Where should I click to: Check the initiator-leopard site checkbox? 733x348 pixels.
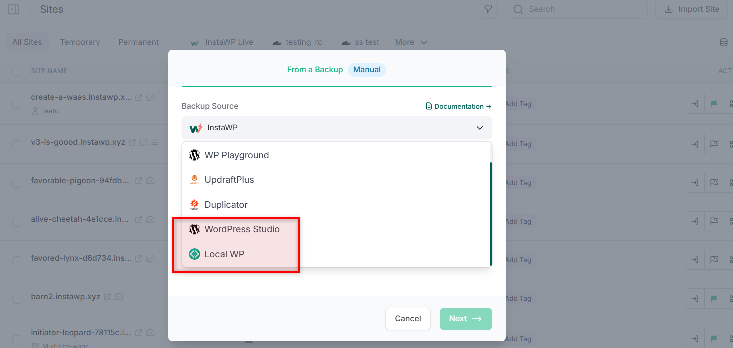[x=17, y=339]
